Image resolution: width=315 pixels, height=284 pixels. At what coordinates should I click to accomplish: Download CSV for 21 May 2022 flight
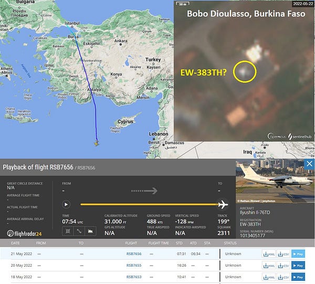[283, 254]
